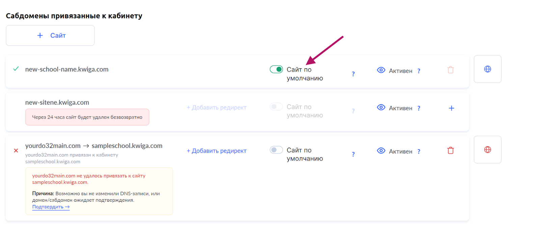Open blue globe button for new-school-name.kwiga.com
540x226 pixels.
point(488,69)
